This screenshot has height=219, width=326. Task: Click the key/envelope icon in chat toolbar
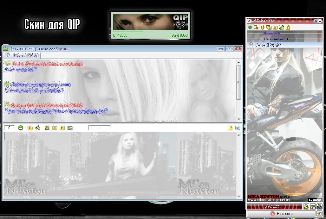[x=70, y=128]
